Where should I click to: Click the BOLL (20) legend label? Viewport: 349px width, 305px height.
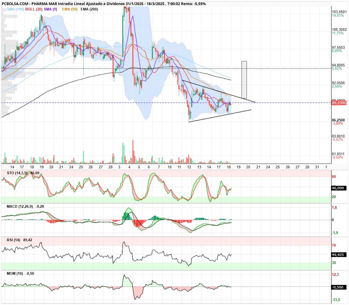click(x=34, y=9)
